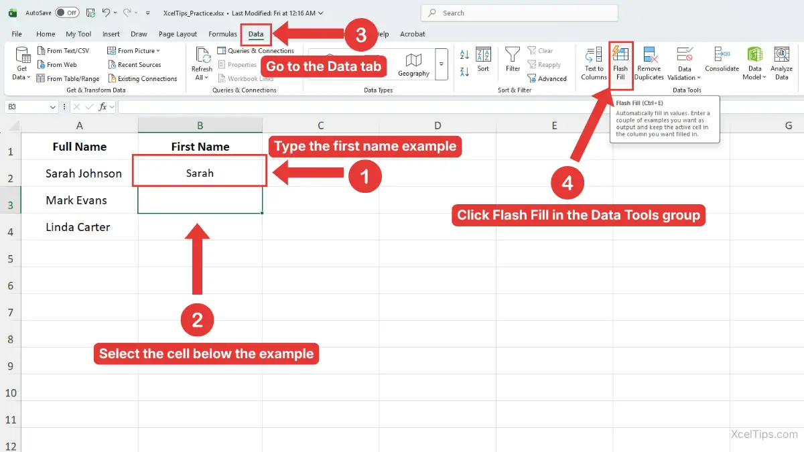Click cell B2 containing Sarah
Image resolution: width=804 pixels, height=452 pixels.
200,173
